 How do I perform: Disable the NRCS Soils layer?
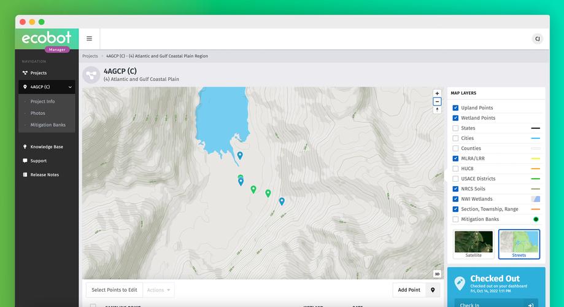[x=455, y=189]
